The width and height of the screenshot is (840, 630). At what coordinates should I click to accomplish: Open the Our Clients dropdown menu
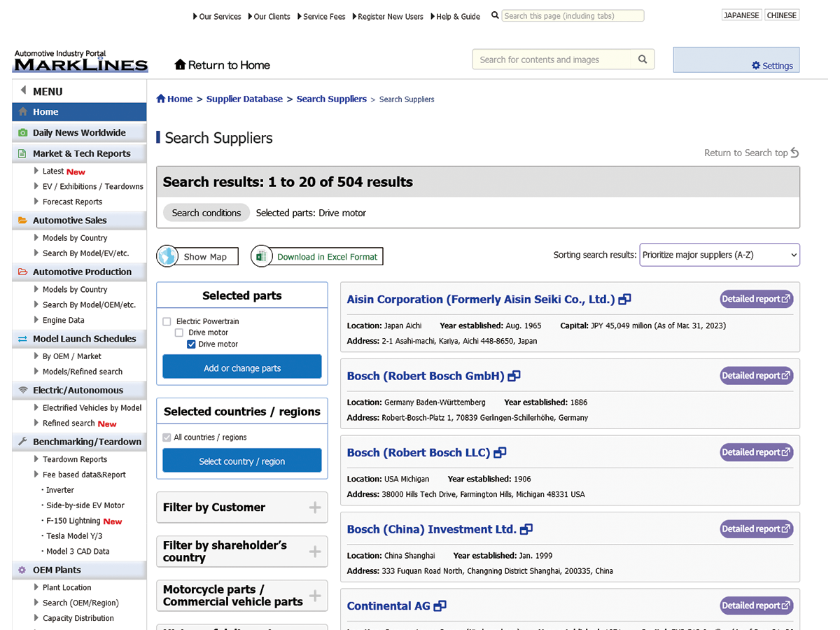click(269, 17)
